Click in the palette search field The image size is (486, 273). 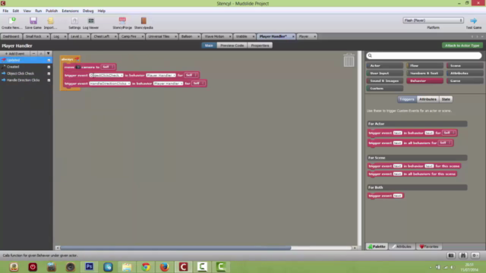click(x=424, y=55)
